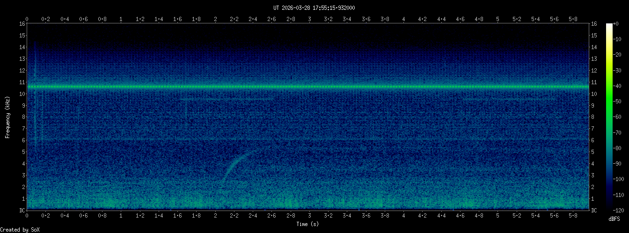
Task: Click the DC label on right frequency axis
Action: coord(594,211)
